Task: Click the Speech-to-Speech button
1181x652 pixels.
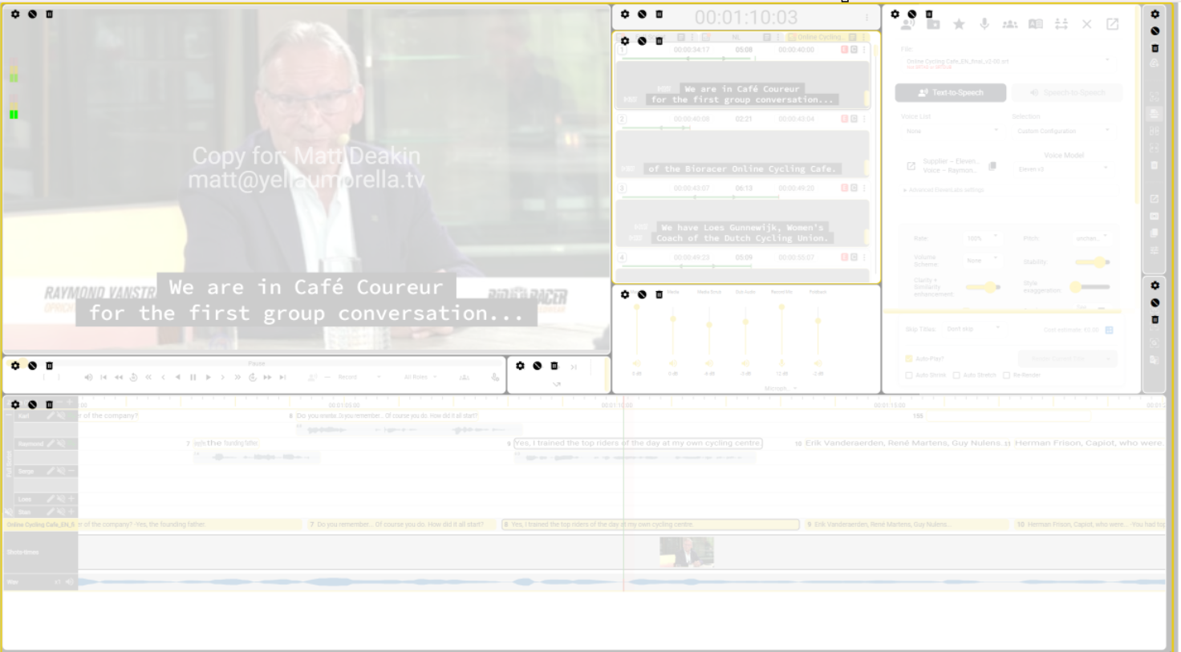Action: (x=1067, y=93)
